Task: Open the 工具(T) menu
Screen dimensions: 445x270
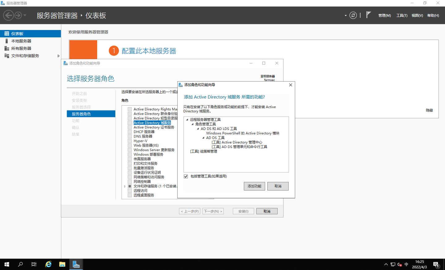Action: 401,15
